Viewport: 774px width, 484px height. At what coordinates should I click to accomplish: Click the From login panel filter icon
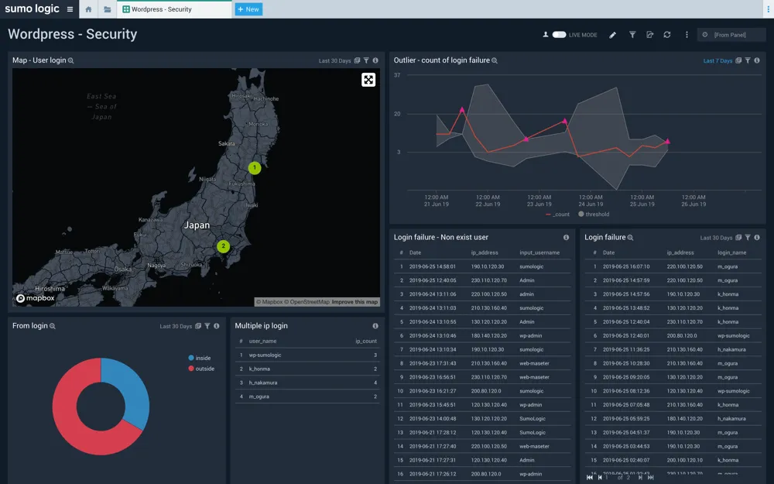click(x=207, y=326)
